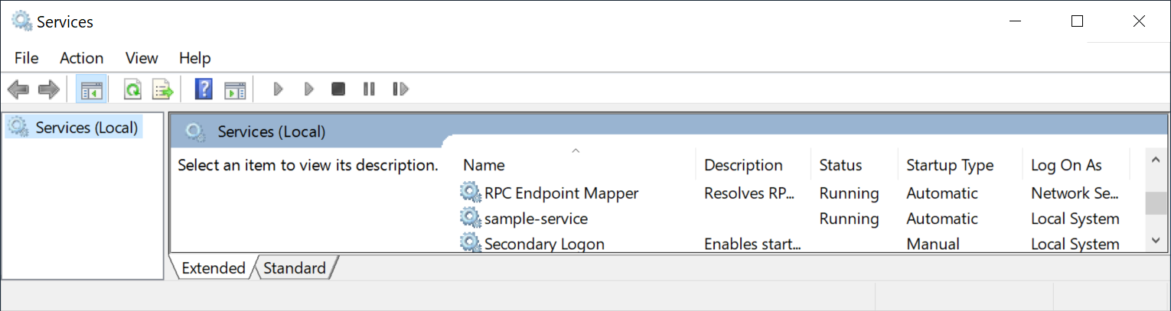Toggle the Show/Hide Console Tree button

coord(91,89)
